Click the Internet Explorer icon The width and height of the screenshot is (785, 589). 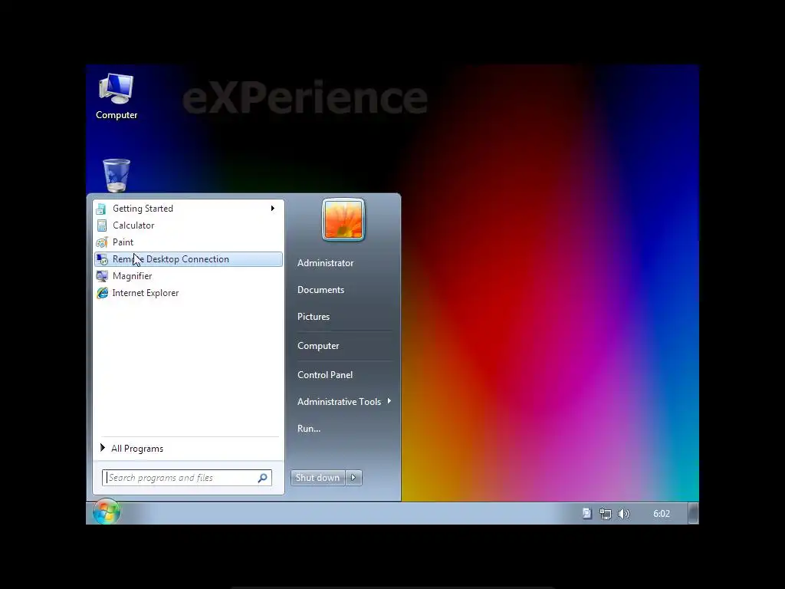click(x=102, y=293)
